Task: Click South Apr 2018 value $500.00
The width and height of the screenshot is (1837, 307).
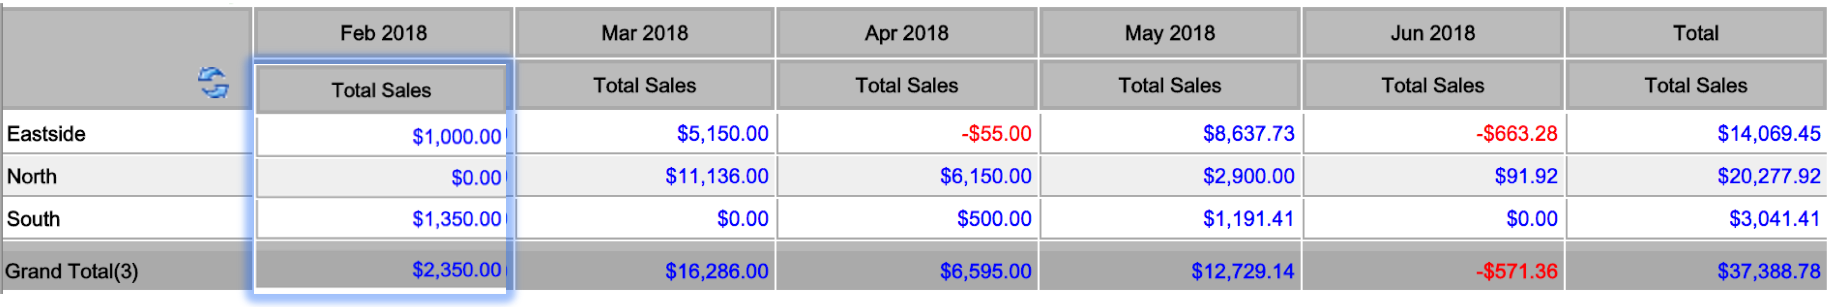Action: point(994,219)
